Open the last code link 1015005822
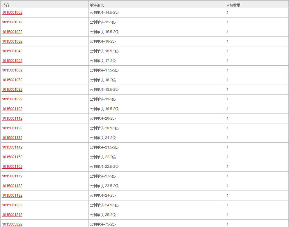This screenshot has width=289, height=227. (12, 224)
